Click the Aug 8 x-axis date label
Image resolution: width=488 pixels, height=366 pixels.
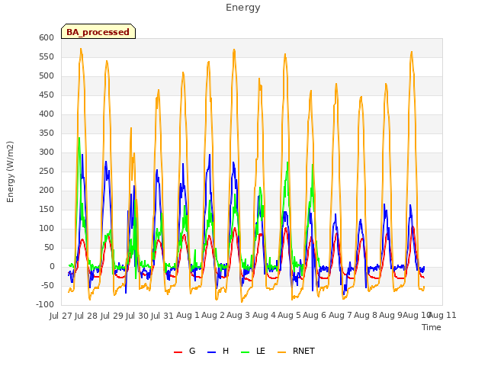pyautogui.click(x=365, y=315)
